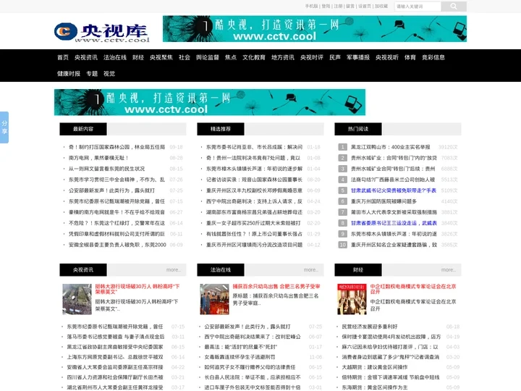Click the 注册 register link
This screenshot has height=391, width=521.
pyautogui.click(x=338, y=6)
